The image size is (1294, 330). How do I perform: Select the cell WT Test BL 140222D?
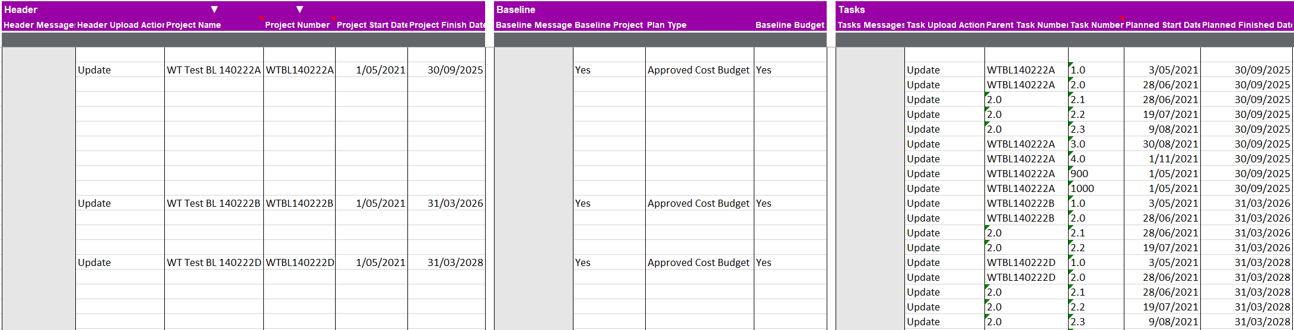click(x=214, y=262)
